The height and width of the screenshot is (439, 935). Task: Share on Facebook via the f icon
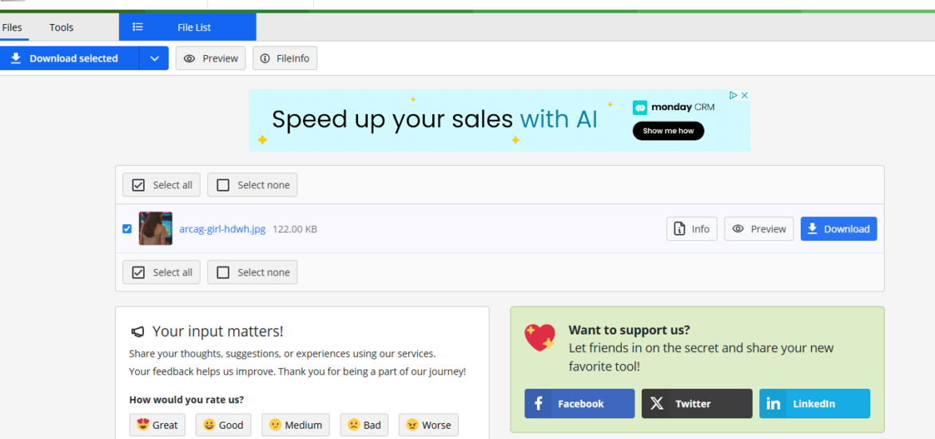(x=539, y=403)
